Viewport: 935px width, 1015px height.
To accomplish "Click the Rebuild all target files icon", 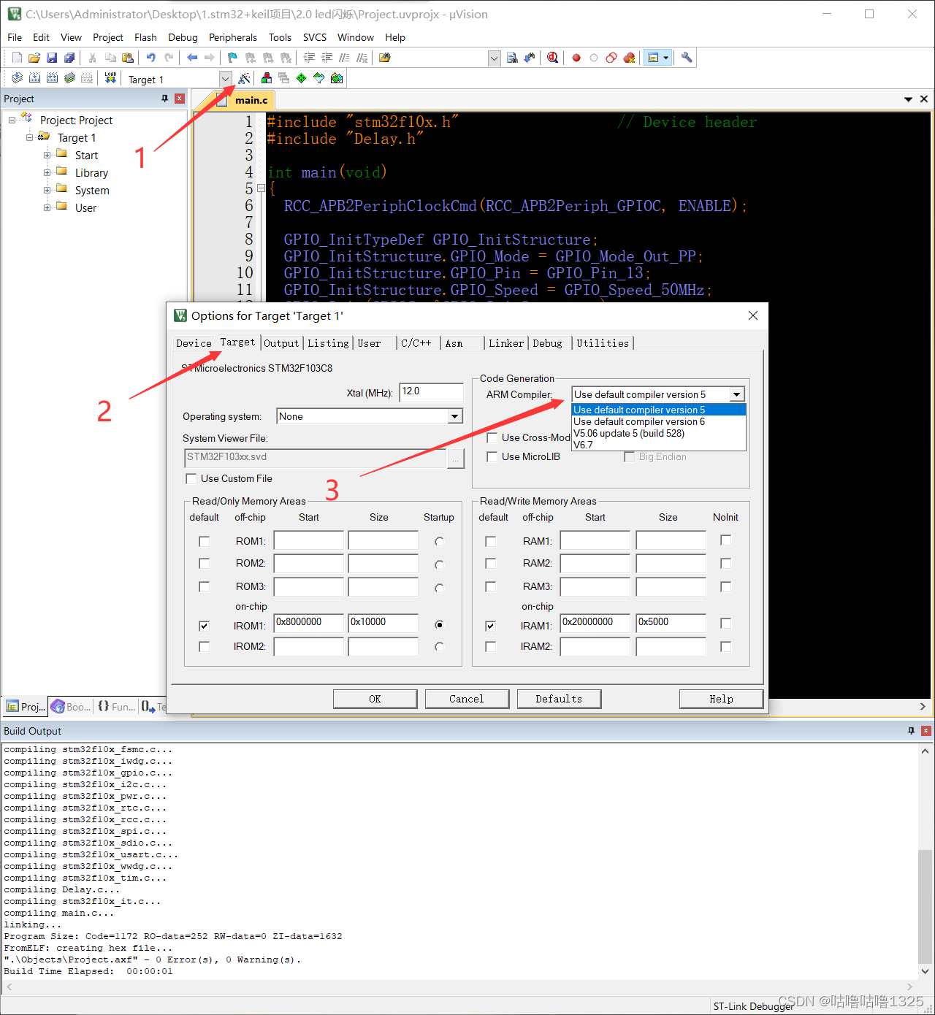I will point(52,78).
